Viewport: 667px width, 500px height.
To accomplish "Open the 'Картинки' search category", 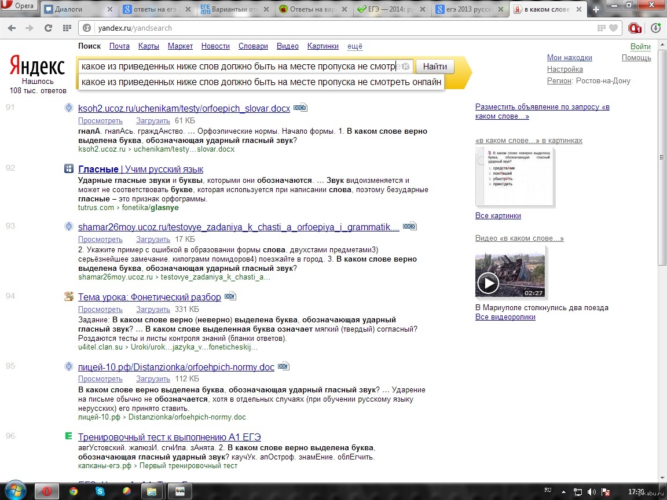I will point(322,46).
